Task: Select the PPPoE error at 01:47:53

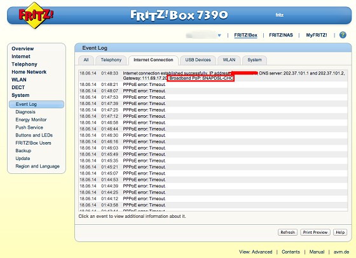Action: [213, 97]
